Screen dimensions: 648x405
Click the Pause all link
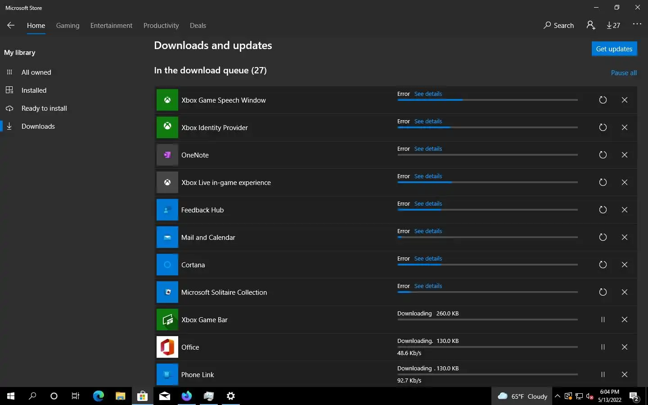point(624,73)
